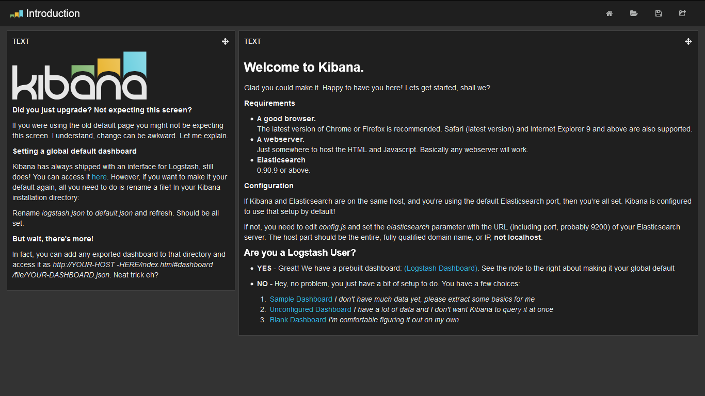
Task: Click the right panel TEXT header label
Action: [x=252, y=41]
